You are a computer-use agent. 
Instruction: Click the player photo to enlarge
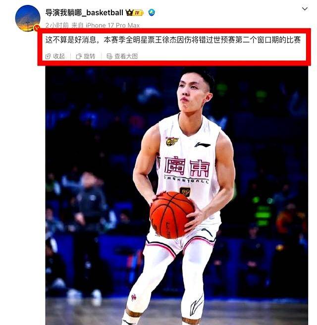tap(176, 196)
